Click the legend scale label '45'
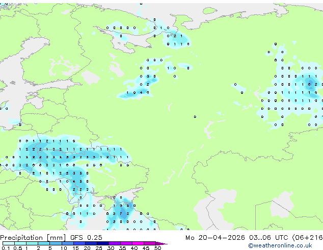This screenshot has width=323, height=250. (146, 248)
